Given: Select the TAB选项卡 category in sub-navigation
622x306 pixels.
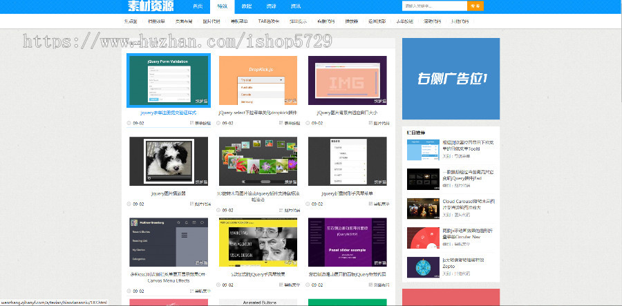Looking at the screenshot, I should [x=269, y=21].
